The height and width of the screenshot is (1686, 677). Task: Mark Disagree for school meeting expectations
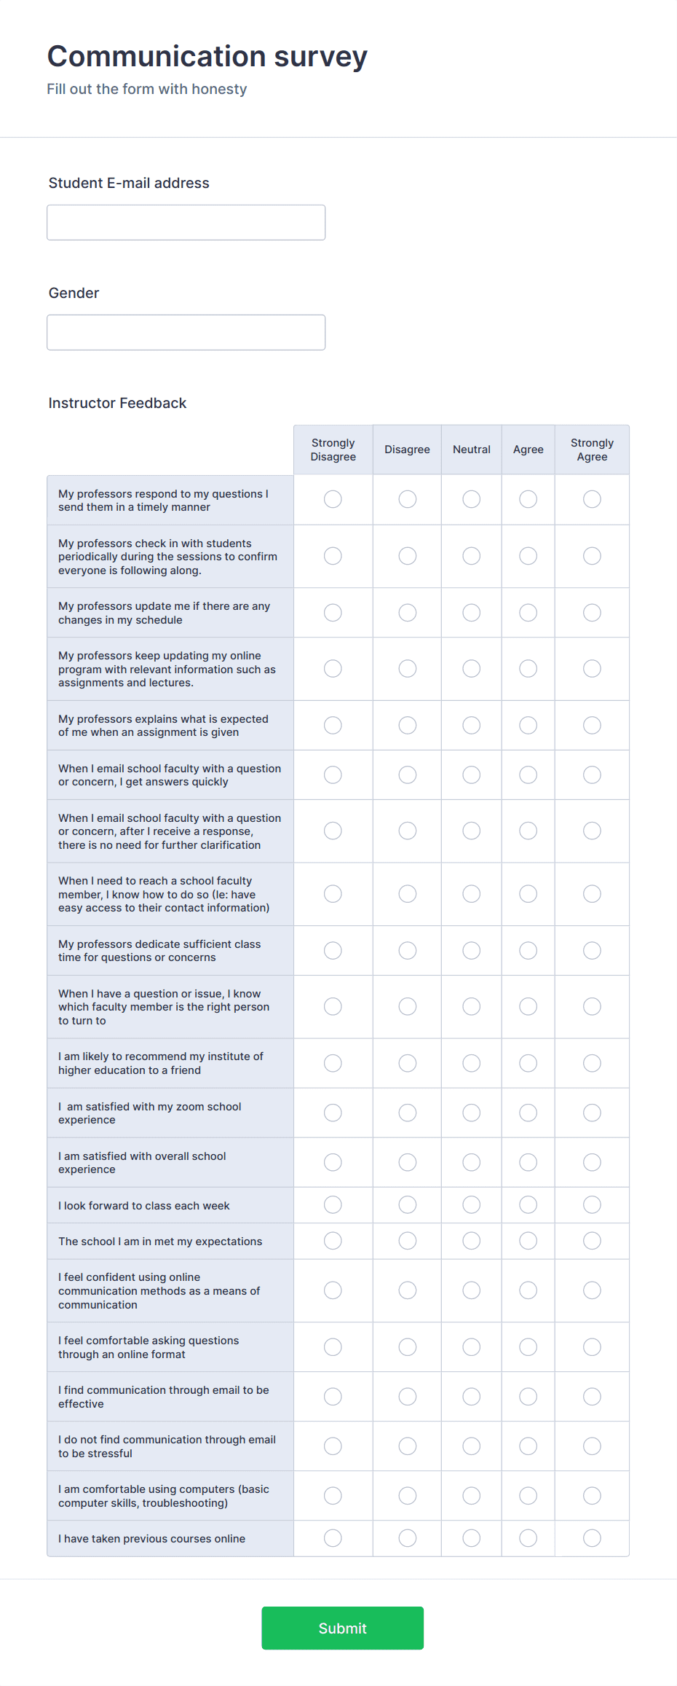click(x=407, y=1241)
